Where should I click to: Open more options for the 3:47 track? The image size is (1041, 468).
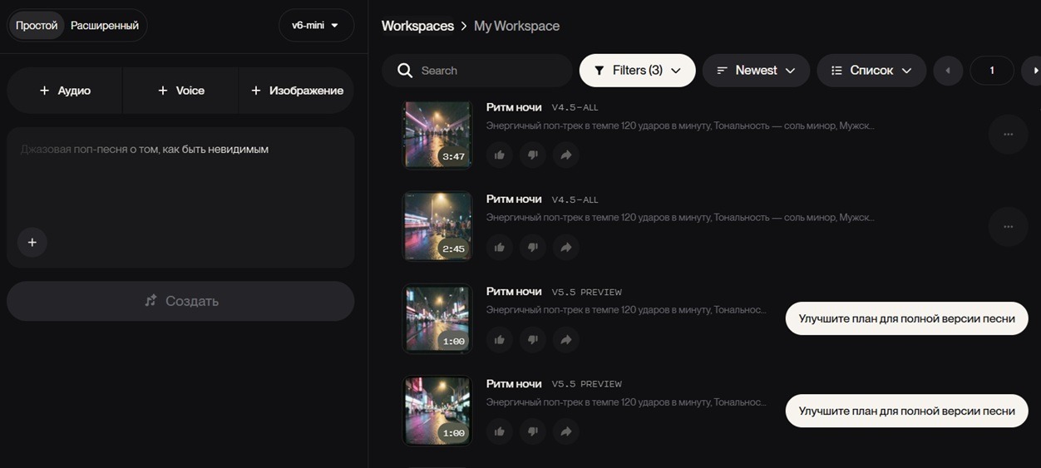coord(1009,135)
